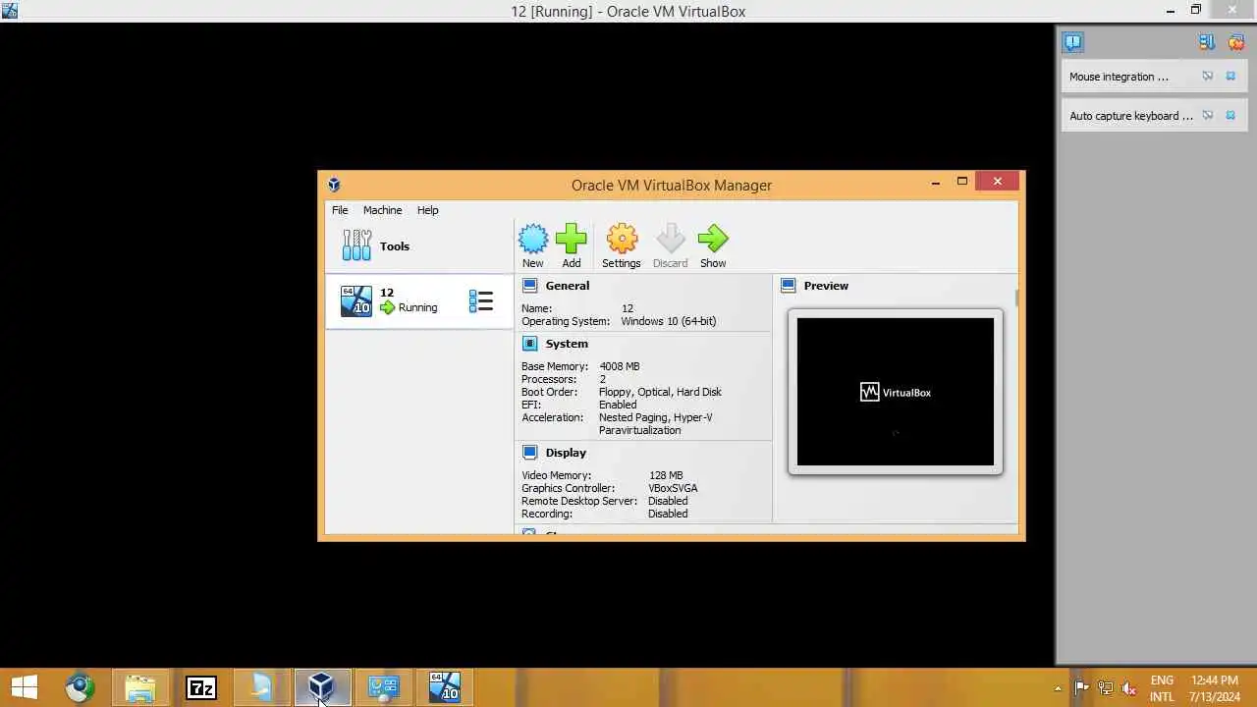Click the Display section monitor icon
The image size is (1257, 707).
tap(530, 453)
